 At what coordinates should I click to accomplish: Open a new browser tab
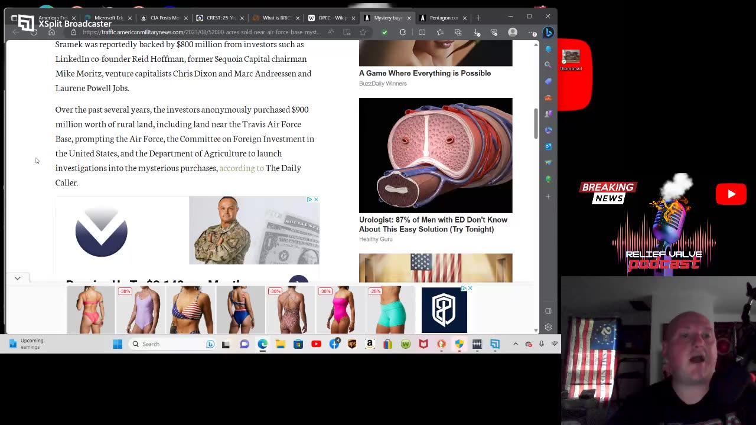coord(478,18)
